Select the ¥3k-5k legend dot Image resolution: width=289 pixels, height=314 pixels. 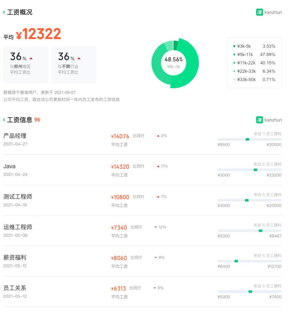pos(234,46)
